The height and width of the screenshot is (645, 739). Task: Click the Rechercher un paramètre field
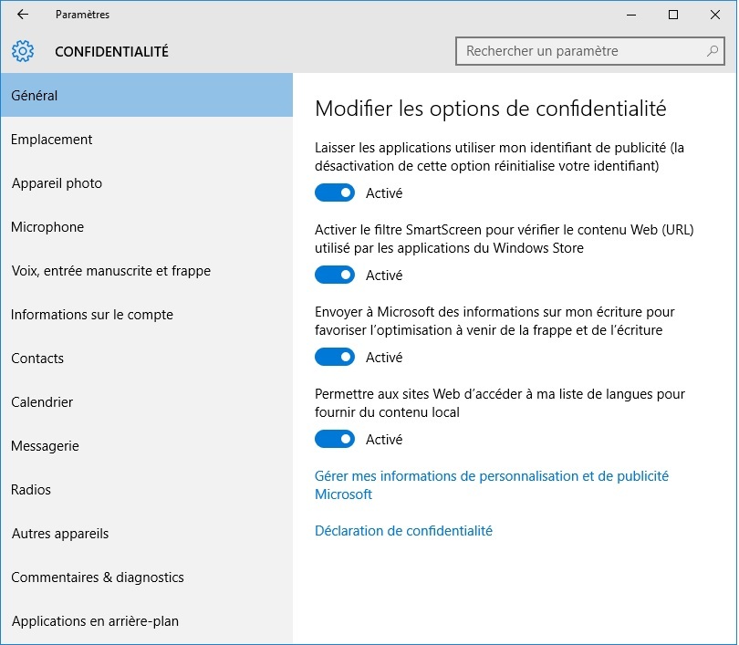click(x=589, y=51)
